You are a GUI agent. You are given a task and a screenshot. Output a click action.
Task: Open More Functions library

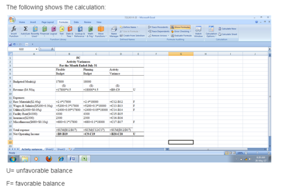pos(101,31)
